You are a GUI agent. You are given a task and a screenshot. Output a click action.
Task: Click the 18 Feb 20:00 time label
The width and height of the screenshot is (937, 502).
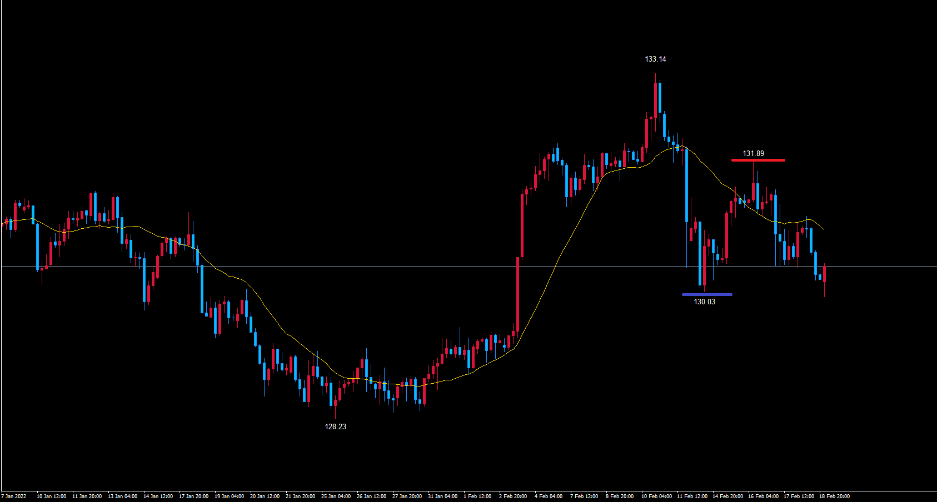(834, 496)
